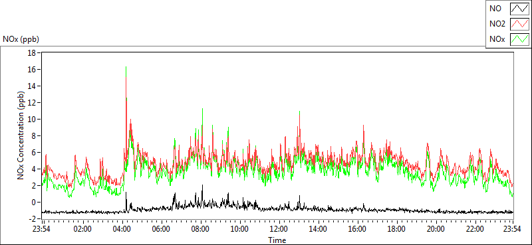Select the NOx legend label
Screen dimensions: 532x245
(x=497, y=39)
